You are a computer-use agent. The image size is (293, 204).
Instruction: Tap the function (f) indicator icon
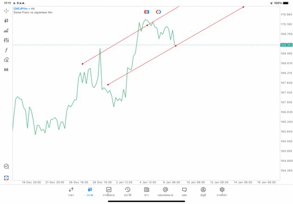click(6, 50)
